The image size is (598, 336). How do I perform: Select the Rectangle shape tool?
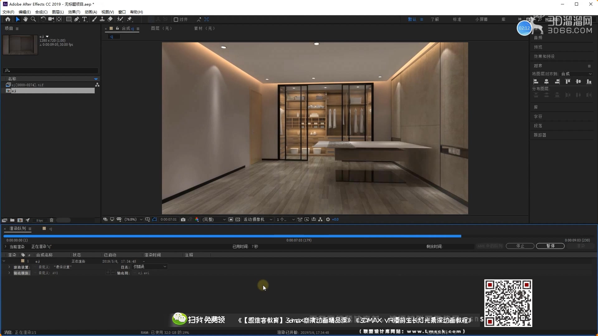pos(69,19)
